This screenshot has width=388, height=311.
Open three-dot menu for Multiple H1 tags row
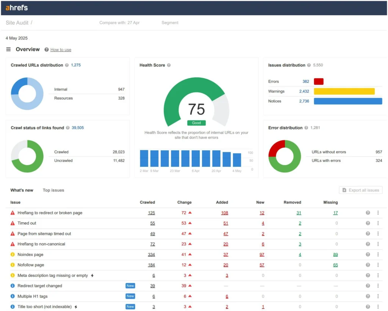[x=378, y=296]
